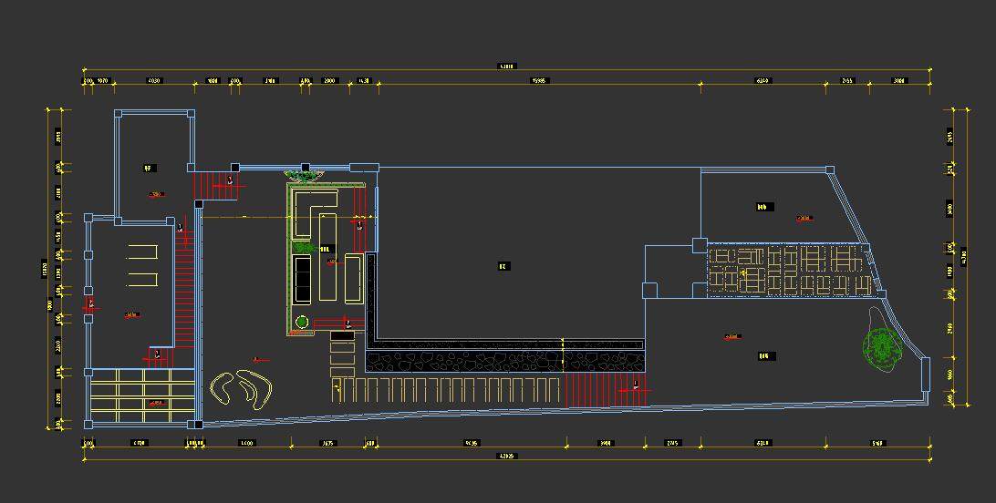The image size is (996, 503).
Task: Select the patterned tile area in the right room
Action: [x=789, y=271]
